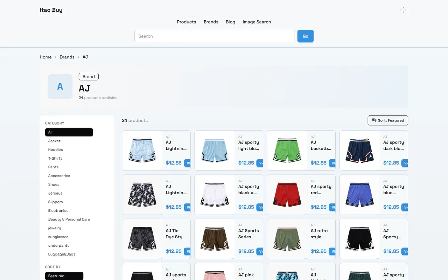This screenshot has width=448, height=280.
Task: Filter by Hoodies category
Action: tap(56, 150)
